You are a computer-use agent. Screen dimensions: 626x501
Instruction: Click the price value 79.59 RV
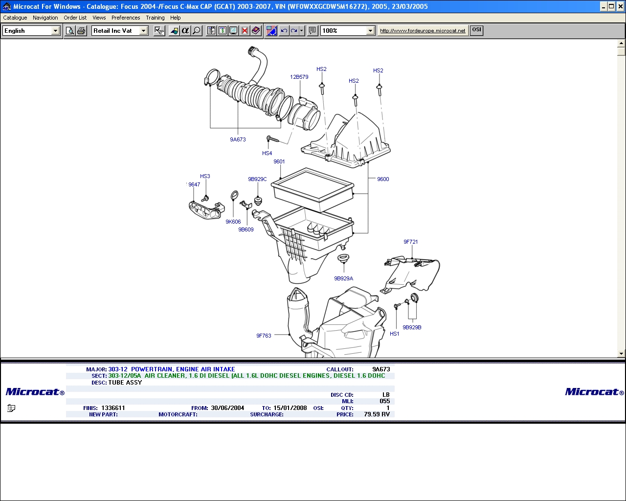(x=377, y=414)
